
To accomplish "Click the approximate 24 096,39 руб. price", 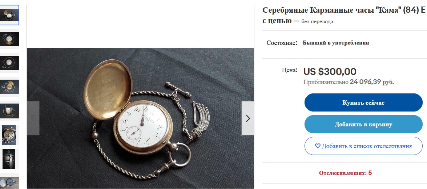I will coord(372,82).
